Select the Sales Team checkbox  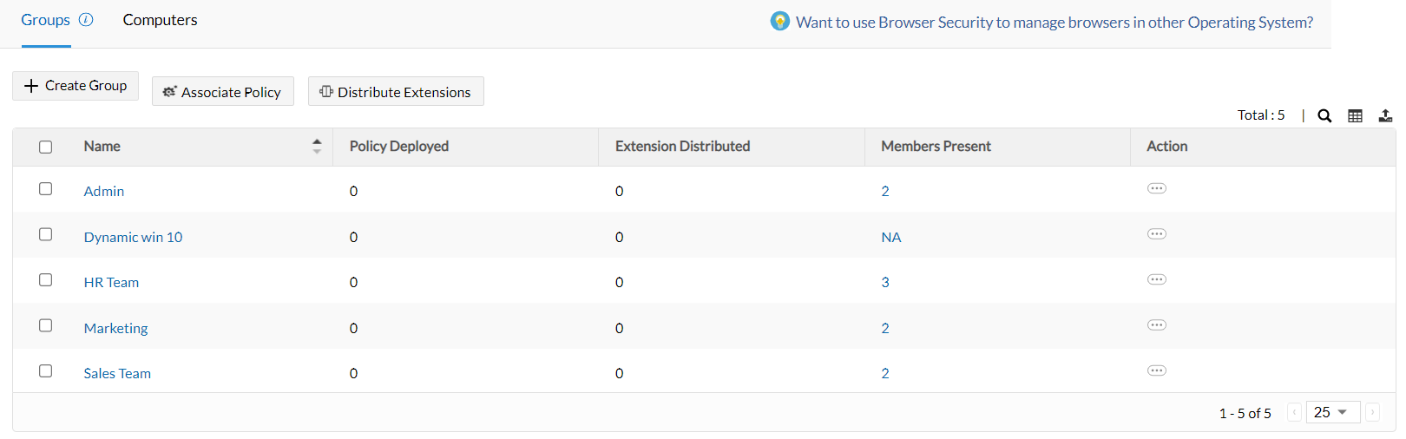46,371
